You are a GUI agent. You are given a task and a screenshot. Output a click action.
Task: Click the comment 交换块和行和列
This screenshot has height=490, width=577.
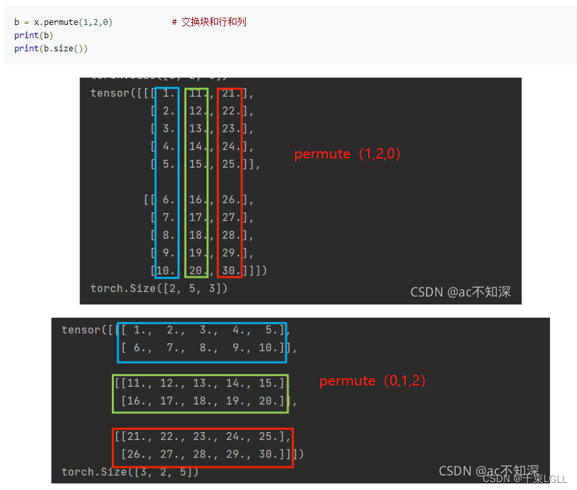[209, 22]
